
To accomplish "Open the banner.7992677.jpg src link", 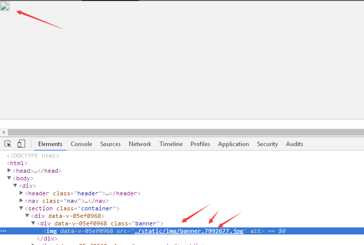I will tap(189, 231).
